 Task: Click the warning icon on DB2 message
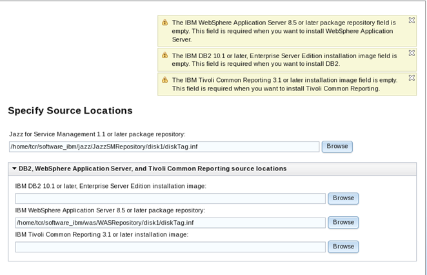(164, 56)
